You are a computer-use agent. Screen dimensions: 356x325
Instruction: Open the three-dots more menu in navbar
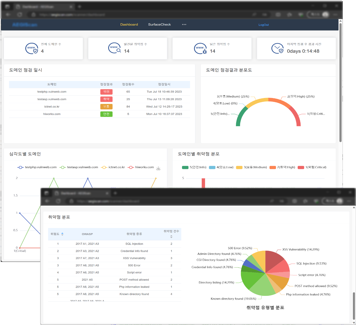[184, 25]
